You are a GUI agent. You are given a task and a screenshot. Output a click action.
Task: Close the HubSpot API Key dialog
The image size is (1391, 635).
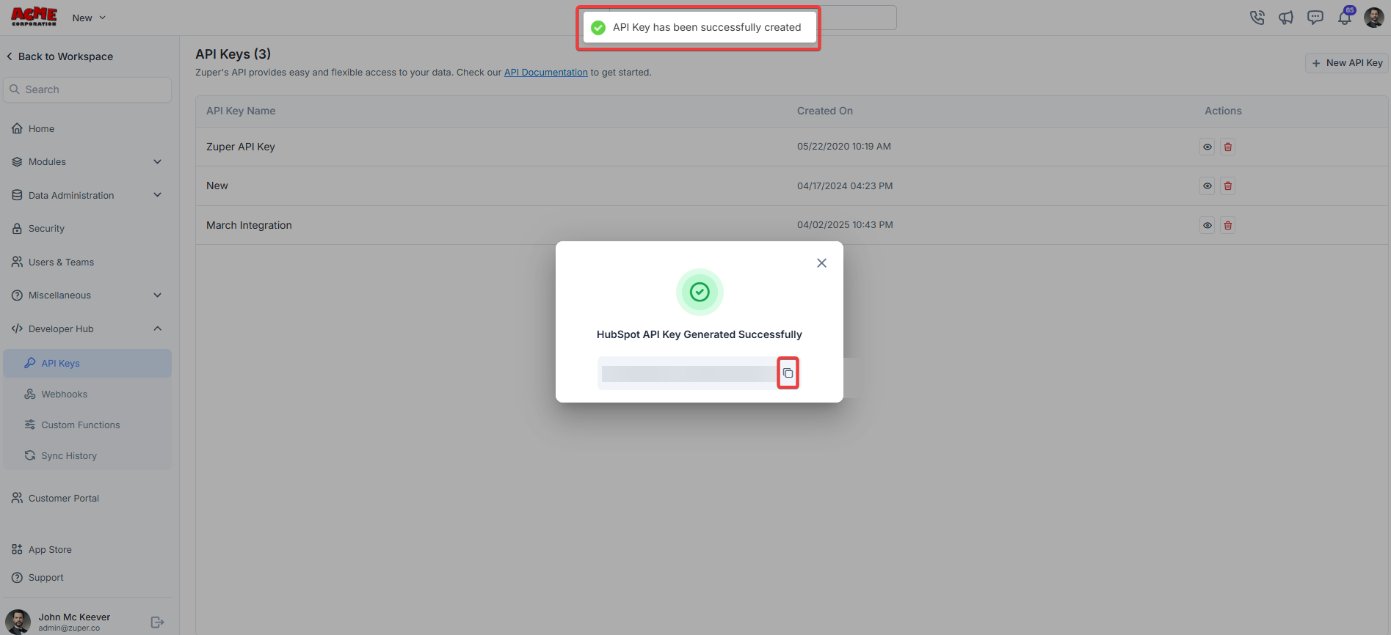click(821, 263)
